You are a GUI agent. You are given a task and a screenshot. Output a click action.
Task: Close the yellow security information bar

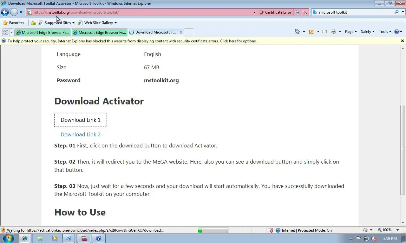click(403, 41)
